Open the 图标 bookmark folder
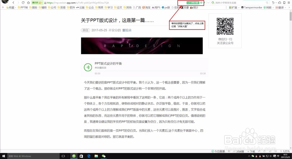The width and height of the screenshot is (292, 159). pyautogui.click(x=33, y=8)
